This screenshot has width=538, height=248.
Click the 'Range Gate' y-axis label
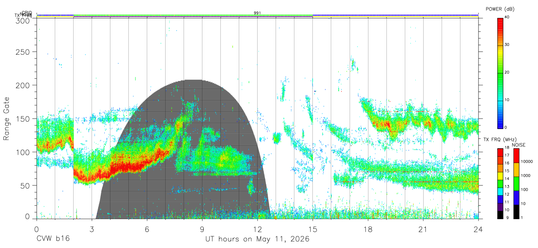coord(7,118)
